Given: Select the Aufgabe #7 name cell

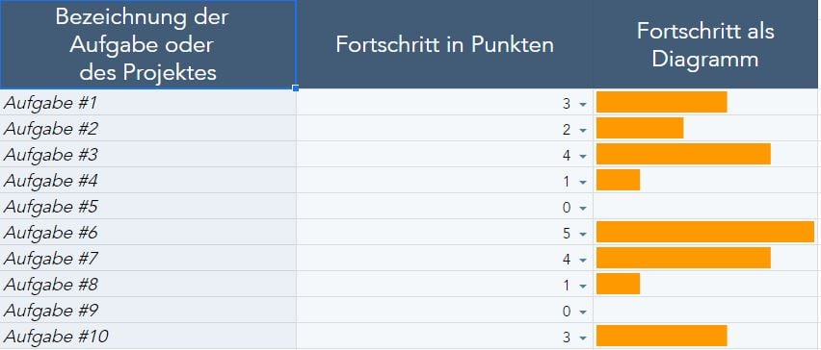Looking at the screenshot, I should pyautogui.click(x=148, y=258).
